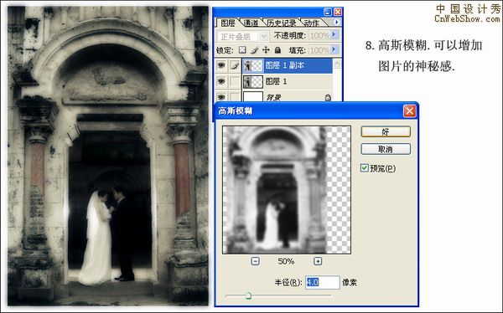Screen dimensions: 503x313
Task: Click the lock icon on 背景 layer
Action: pyautogui.click(x=328, y=97)
